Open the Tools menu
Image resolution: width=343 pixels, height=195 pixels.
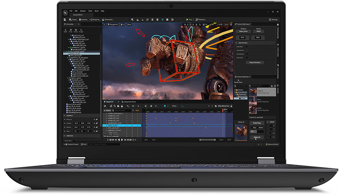point(90,11)
